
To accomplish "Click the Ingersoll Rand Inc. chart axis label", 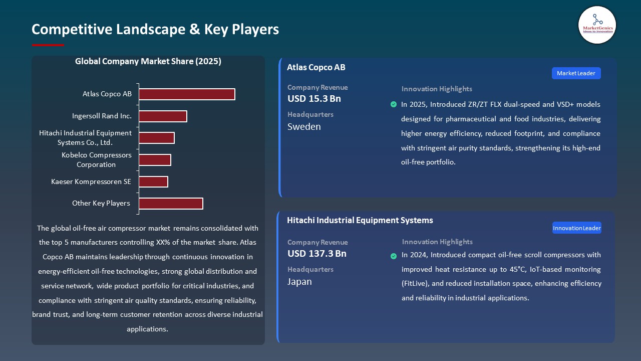I will point(102,116).
